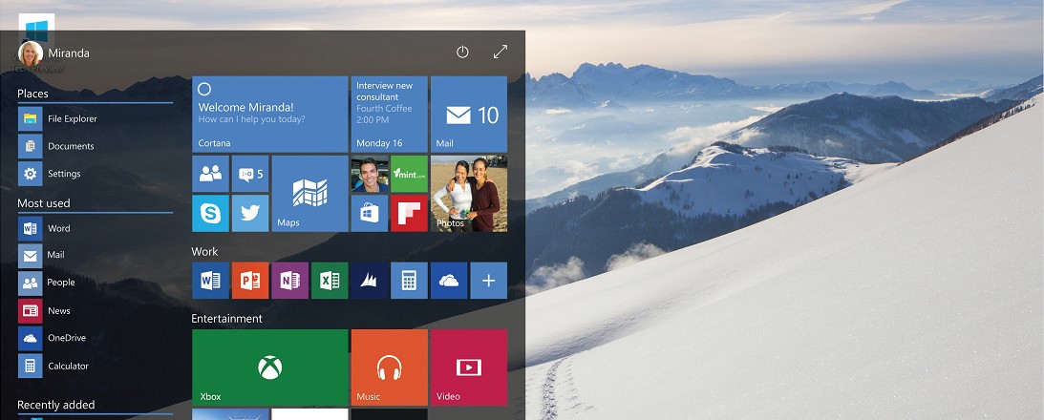Expand Start menu to full screen
1044x420 pixels.
pyautogui.click(x=500, y=52)
